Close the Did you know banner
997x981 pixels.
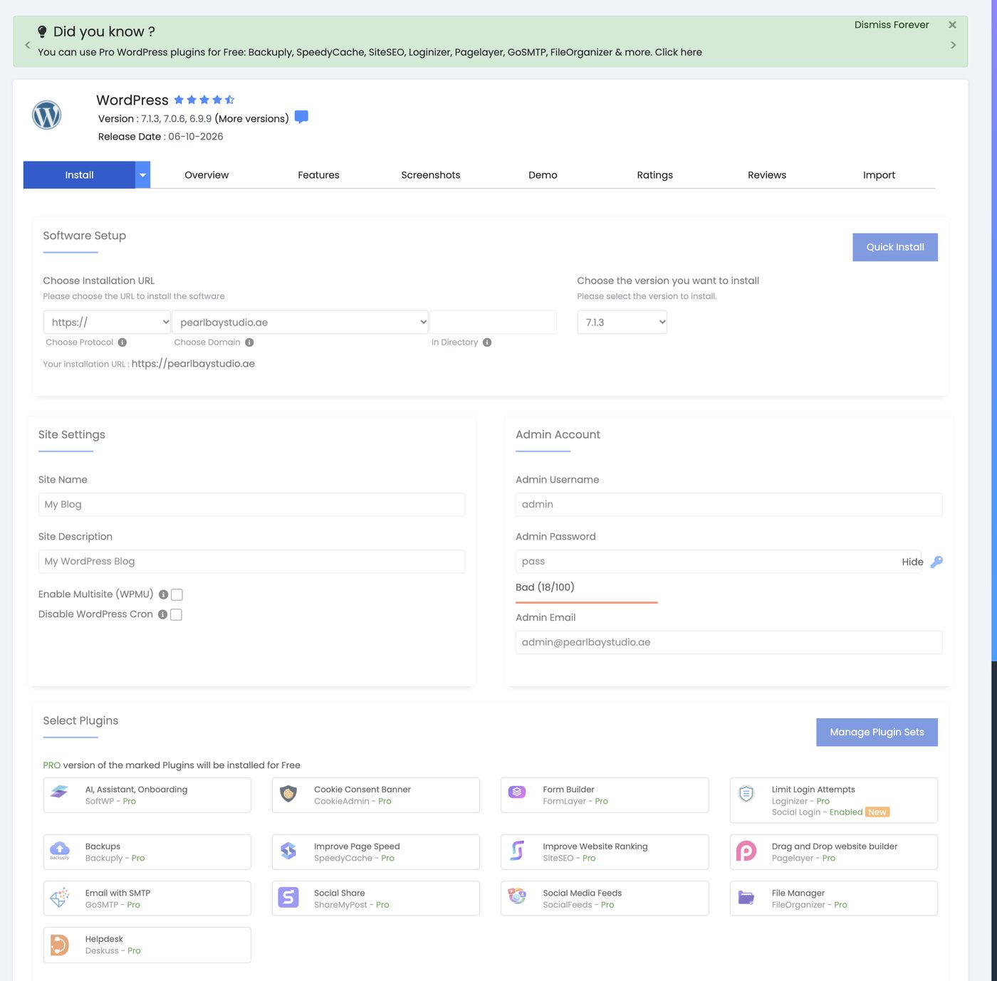952,25
